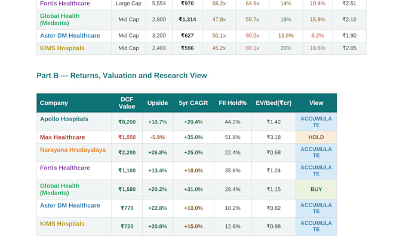This screenshot has width=406, height=244.
Task: Click the 12.6% FII holding cell
Action: pos(232,227)
